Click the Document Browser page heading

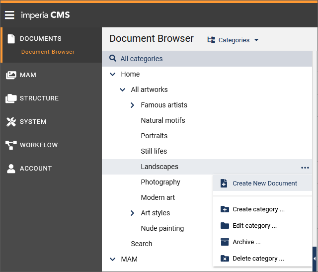tap(152, 39)
